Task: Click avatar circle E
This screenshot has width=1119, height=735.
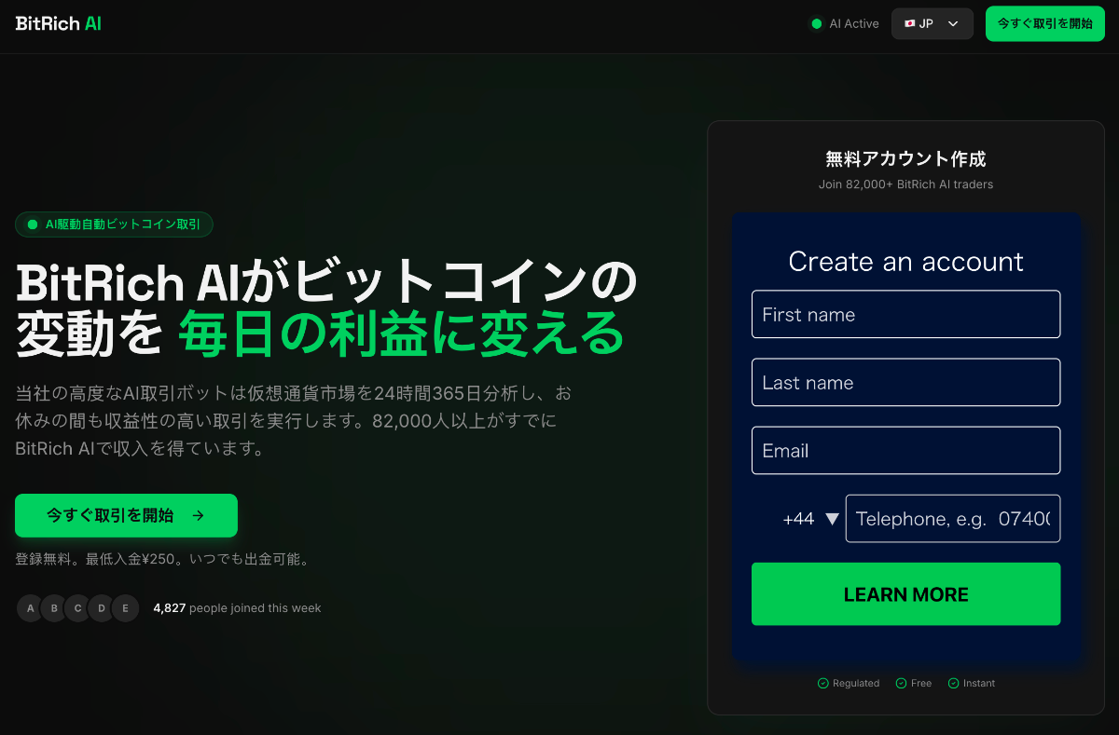Action: point(125,608)
